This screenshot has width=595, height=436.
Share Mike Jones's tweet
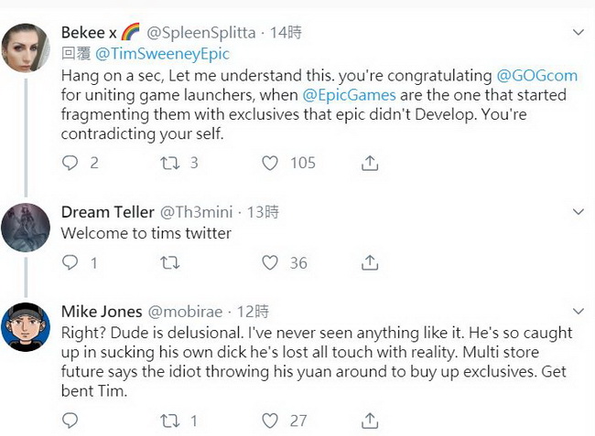(370, 420)
